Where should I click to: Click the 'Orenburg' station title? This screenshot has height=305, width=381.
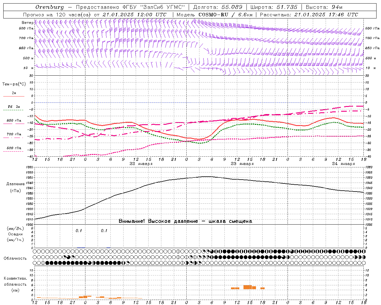[50, 7]
